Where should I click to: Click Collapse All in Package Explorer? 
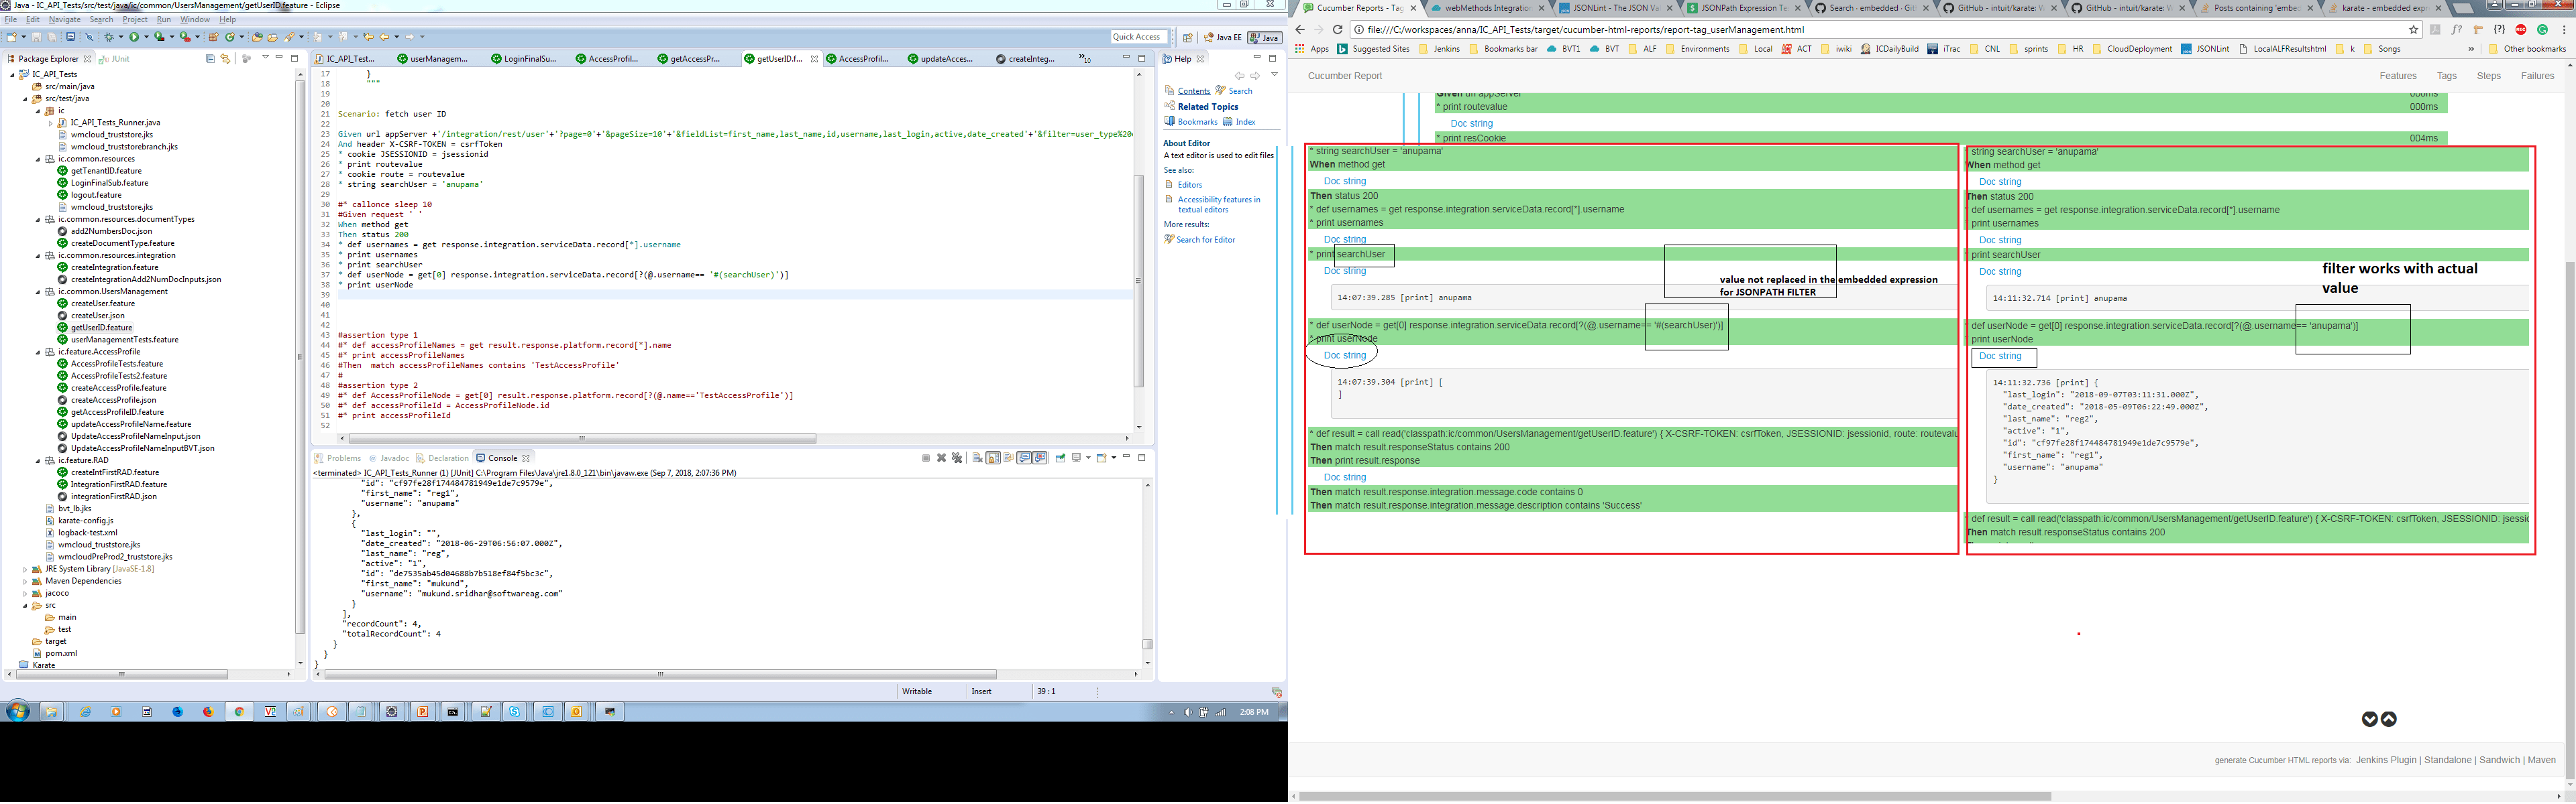210,59
